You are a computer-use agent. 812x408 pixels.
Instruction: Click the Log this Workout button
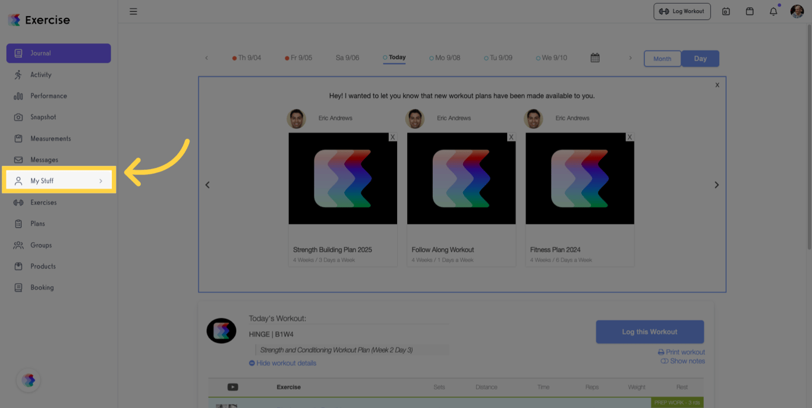coord(650,332)
